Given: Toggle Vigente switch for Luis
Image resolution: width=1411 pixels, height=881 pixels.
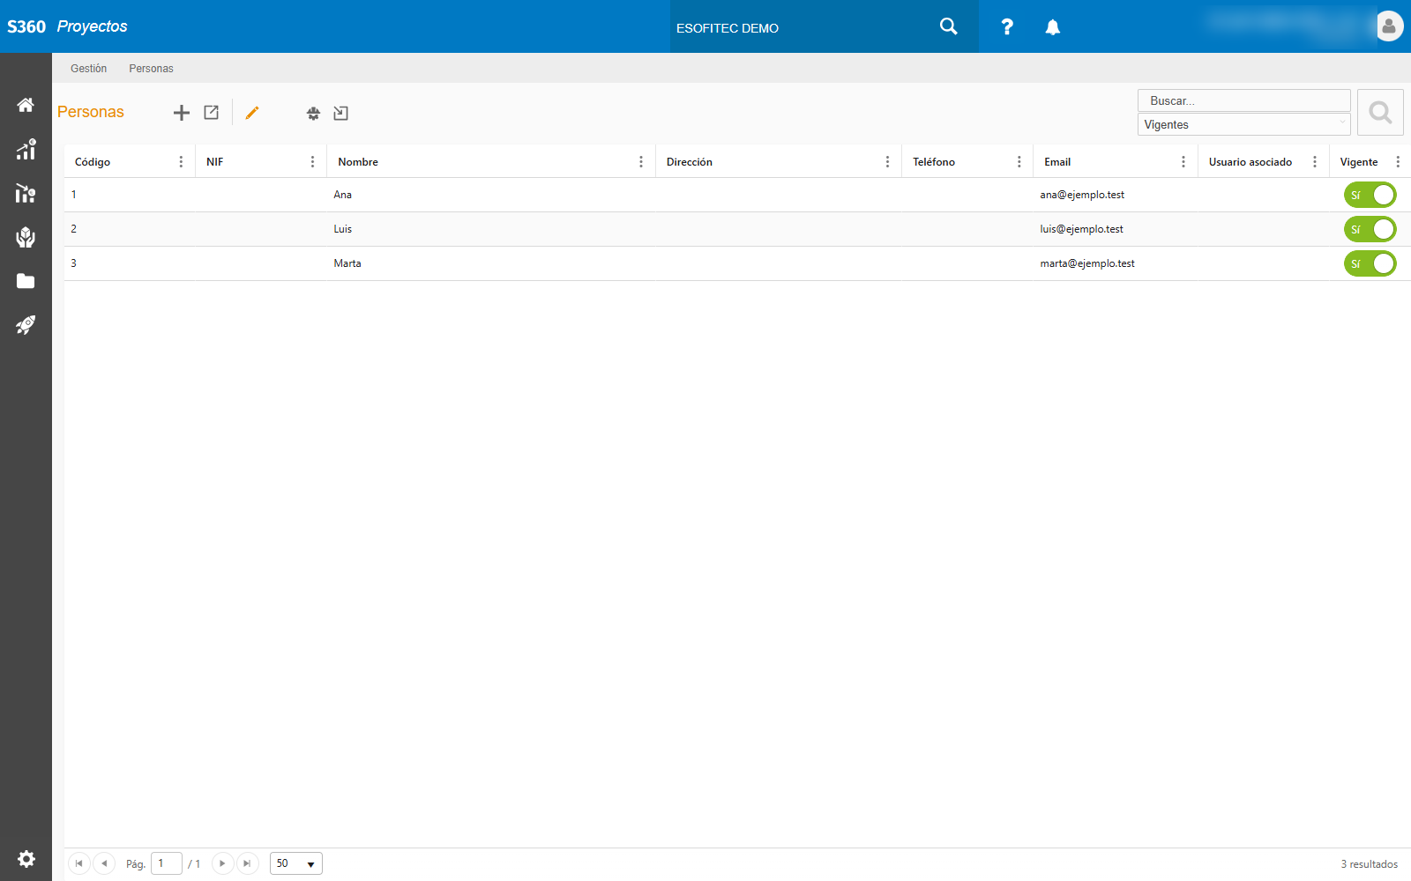Looking at the screenshot, I should click(1370, 229).
